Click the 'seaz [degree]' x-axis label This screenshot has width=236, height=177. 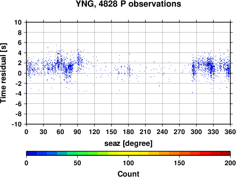click(128, 143)
